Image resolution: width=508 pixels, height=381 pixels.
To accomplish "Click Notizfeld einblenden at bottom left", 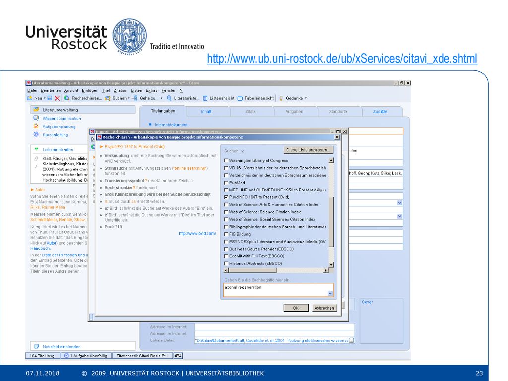I will pos(62,347).
